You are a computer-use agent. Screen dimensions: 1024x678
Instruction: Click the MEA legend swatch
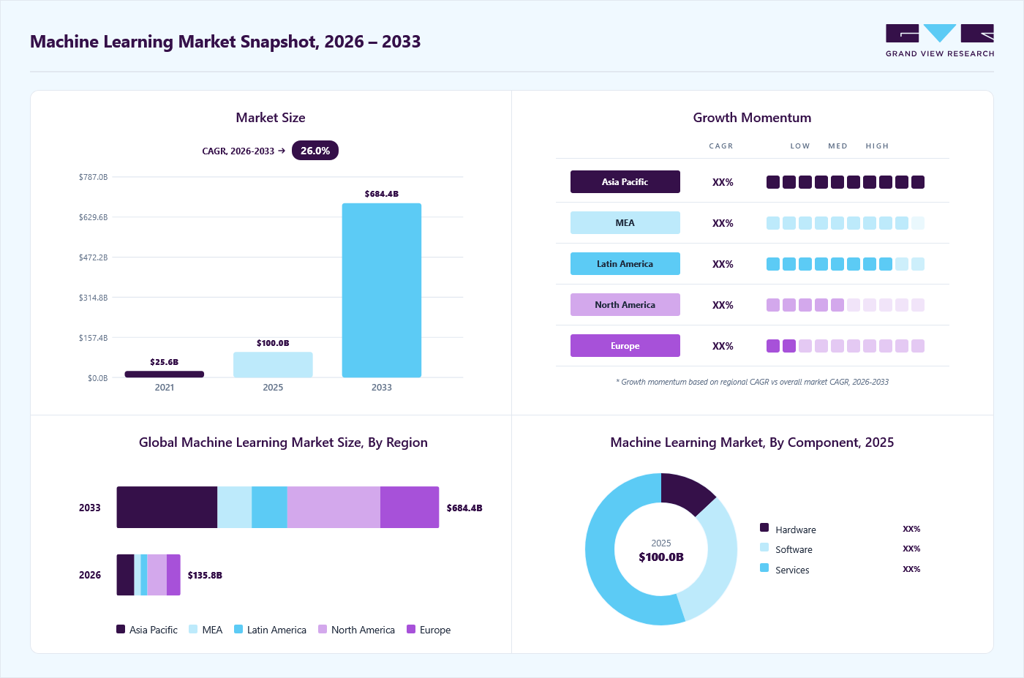(193, 629)
